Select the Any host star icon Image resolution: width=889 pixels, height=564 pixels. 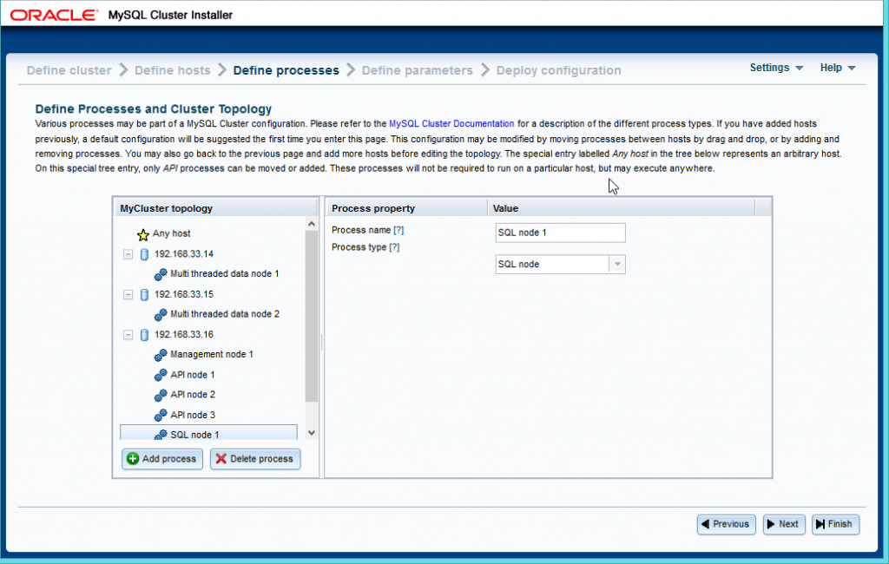142,233
